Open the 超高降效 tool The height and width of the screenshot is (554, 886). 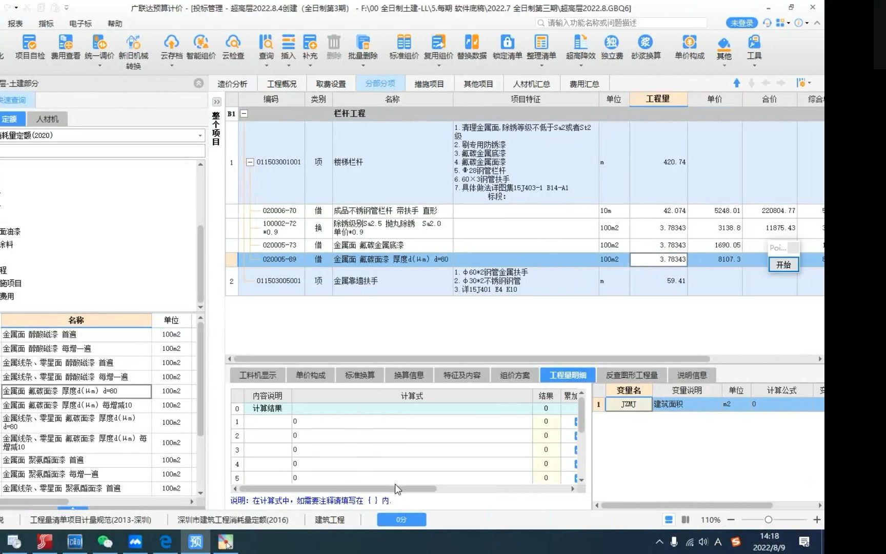[x=580, y=49]
